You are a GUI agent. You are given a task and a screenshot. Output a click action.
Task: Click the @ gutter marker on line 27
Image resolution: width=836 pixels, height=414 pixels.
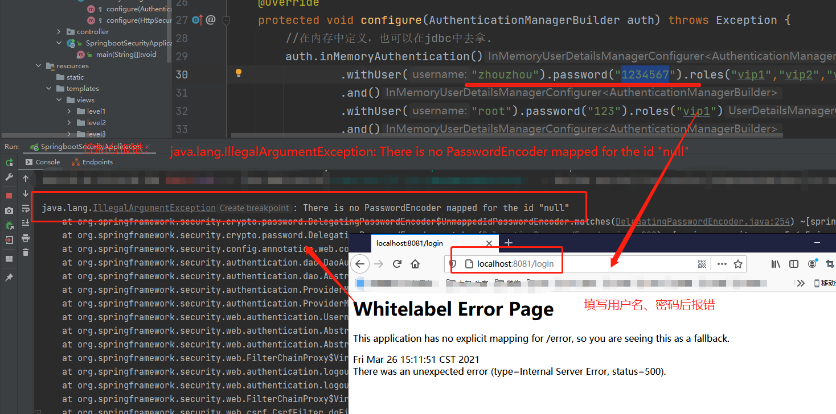pos(211,20)
